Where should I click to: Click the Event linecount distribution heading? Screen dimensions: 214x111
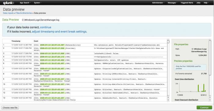(186, 100)
